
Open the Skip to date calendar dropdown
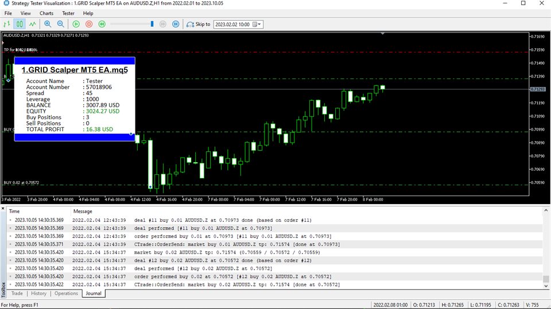point(257,24)
